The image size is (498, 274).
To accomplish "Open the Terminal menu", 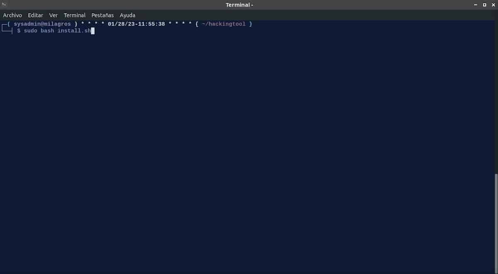I will pos(75,15).
